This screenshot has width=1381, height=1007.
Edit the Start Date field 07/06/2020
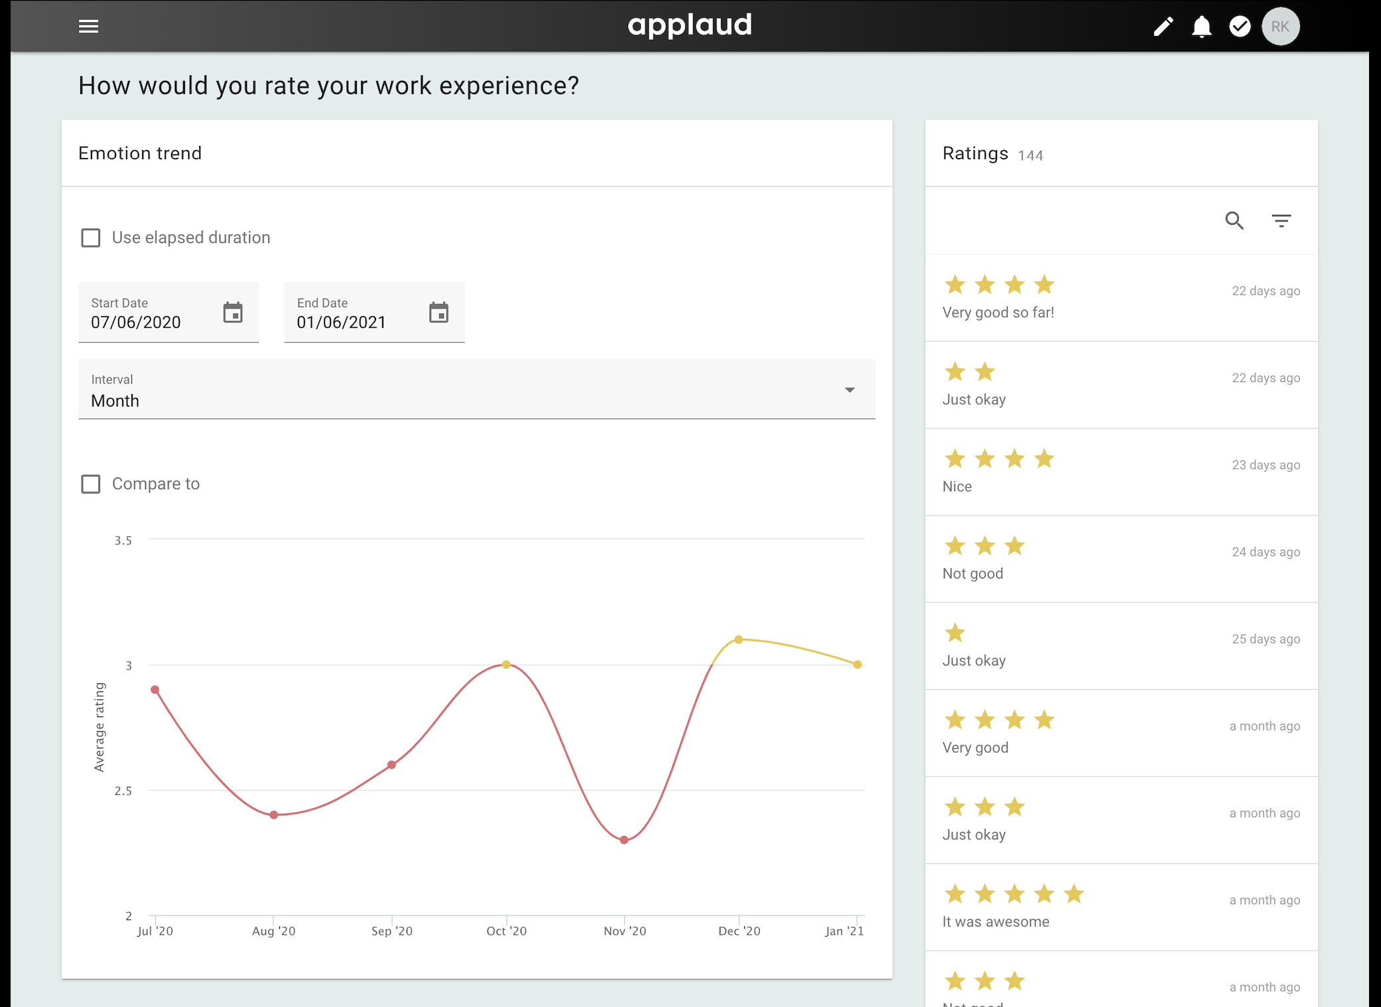(x=168, y=312)
